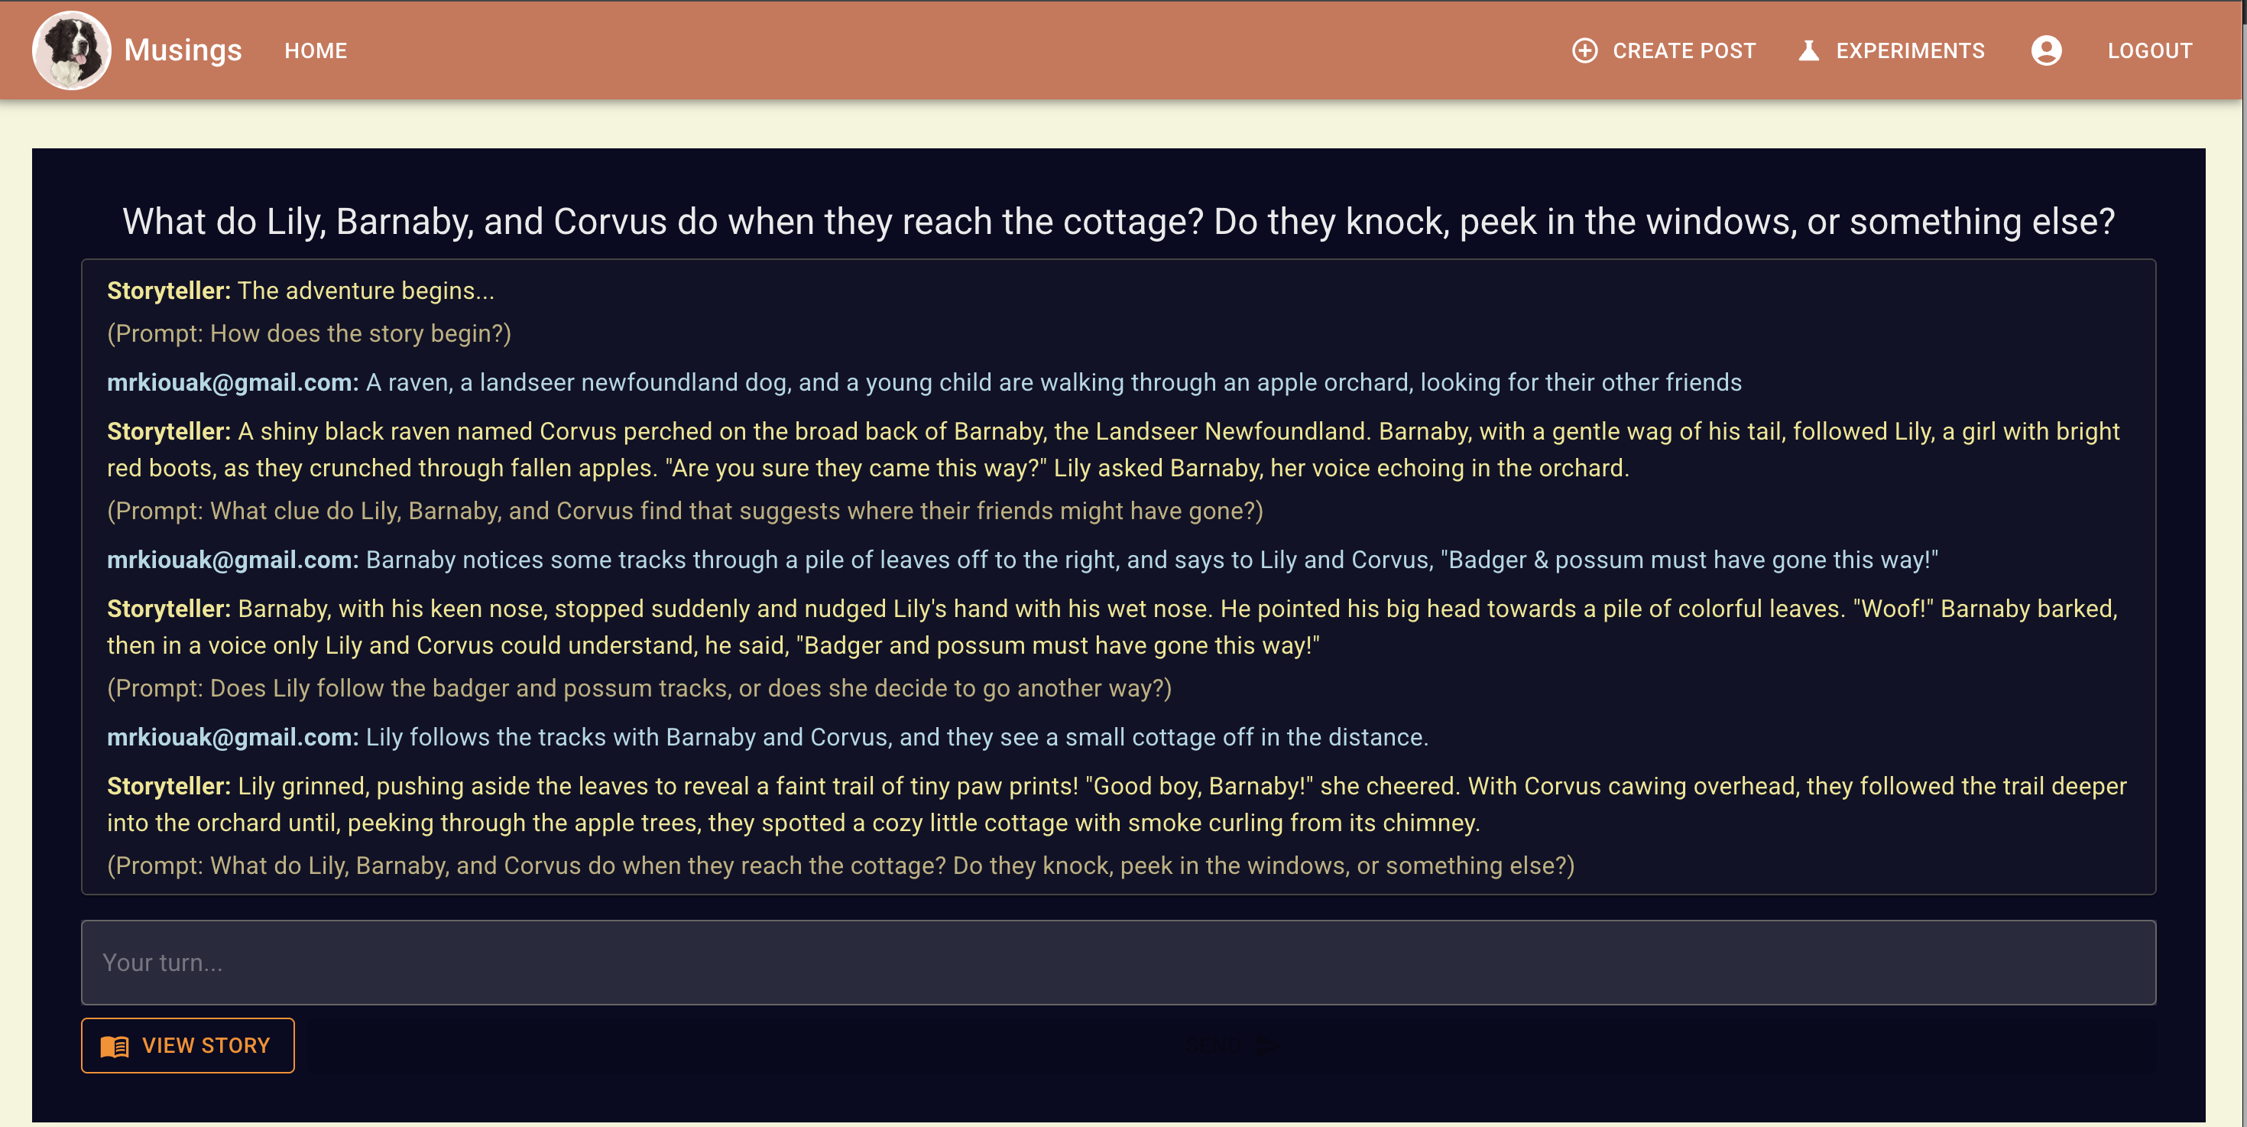Click the faint Send arrow icon
The width and height of the screenshot is (2247, 1127).
coord(1271,1046)
